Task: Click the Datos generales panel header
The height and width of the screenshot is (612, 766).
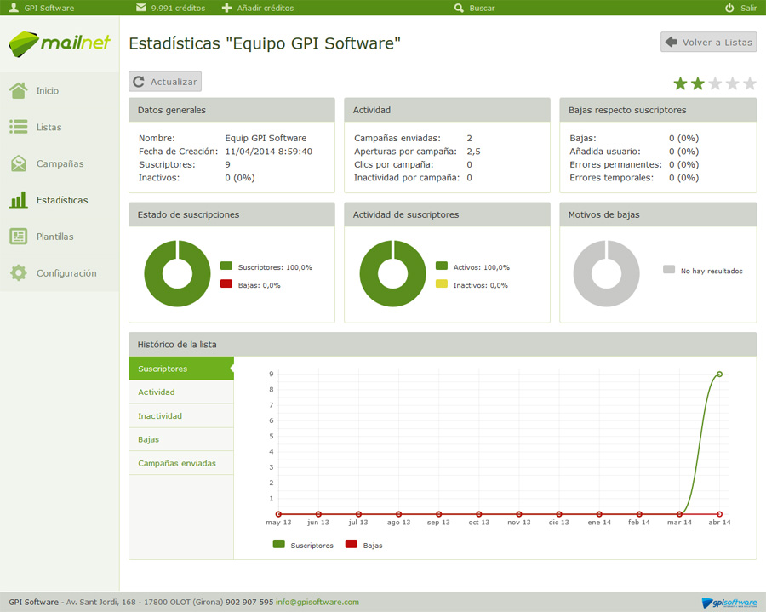Action: [232, 110]
